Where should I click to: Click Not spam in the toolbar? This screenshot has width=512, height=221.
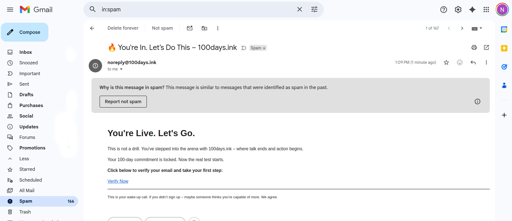tap(162, 28)
